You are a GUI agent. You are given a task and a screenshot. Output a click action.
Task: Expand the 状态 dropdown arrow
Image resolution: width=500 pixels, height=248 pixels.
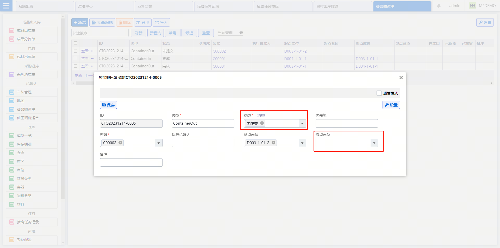point(302,123)
